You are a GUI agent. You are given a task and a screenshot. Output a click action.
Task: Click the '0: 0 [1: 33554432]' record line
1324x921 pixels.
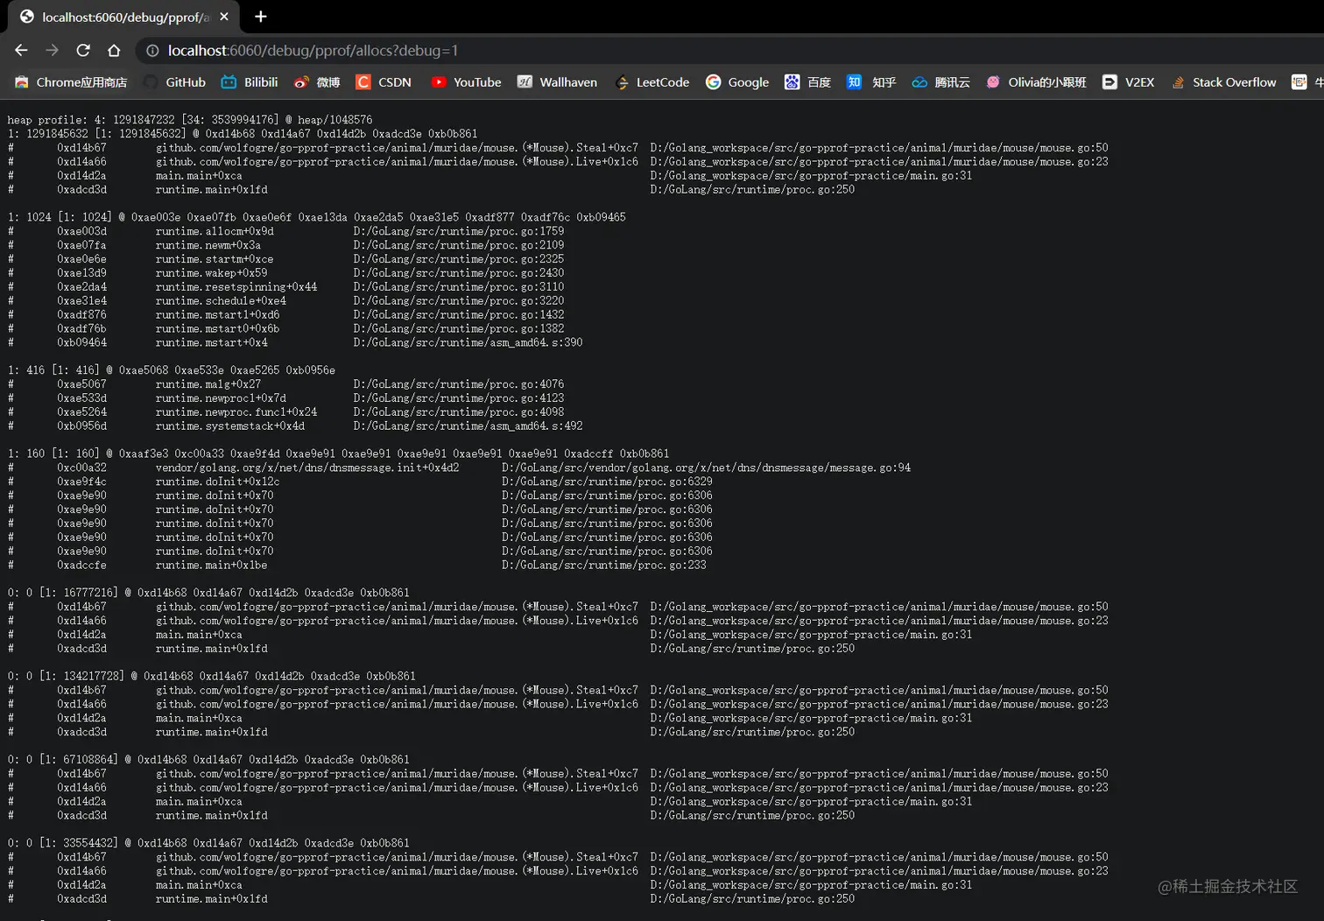coord(208,843)
